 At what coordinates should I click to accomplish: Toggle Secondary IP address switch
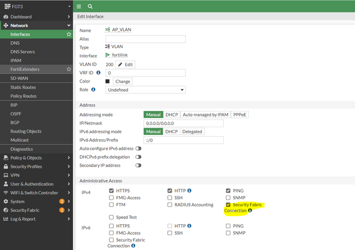(x=138, y=165)
